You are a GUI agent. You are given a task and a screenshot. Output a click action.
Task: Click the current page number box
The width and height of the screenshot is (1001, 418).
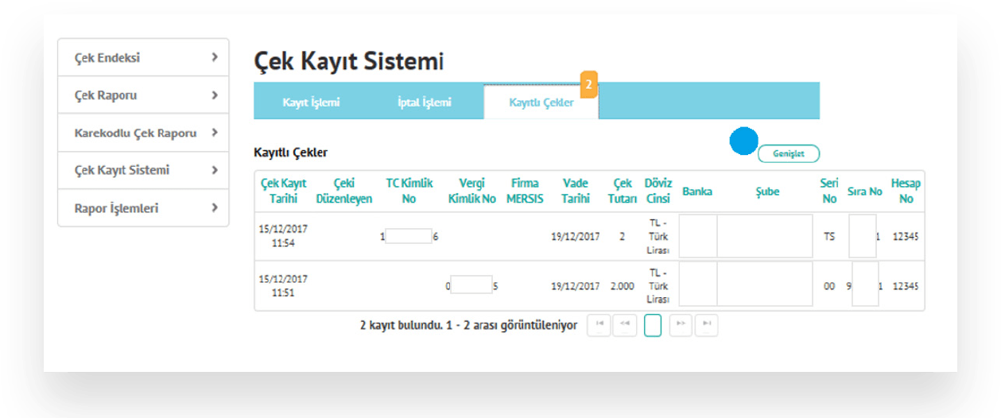(652, 326)
